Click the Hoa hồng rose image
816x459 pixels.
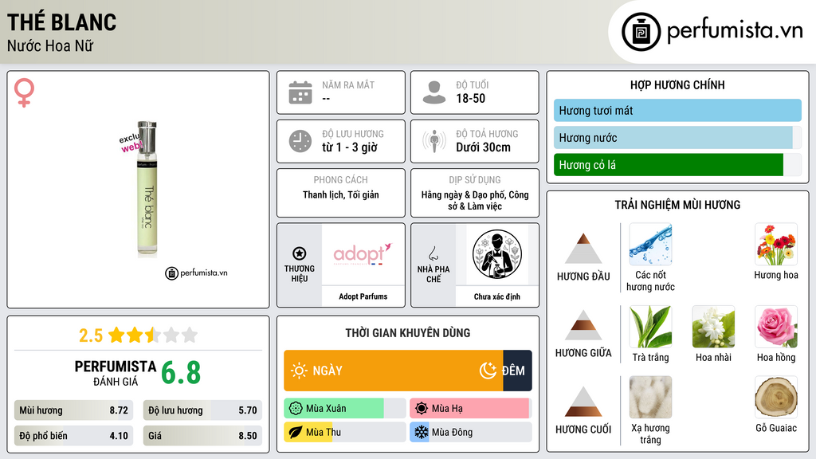coord(776,326)
